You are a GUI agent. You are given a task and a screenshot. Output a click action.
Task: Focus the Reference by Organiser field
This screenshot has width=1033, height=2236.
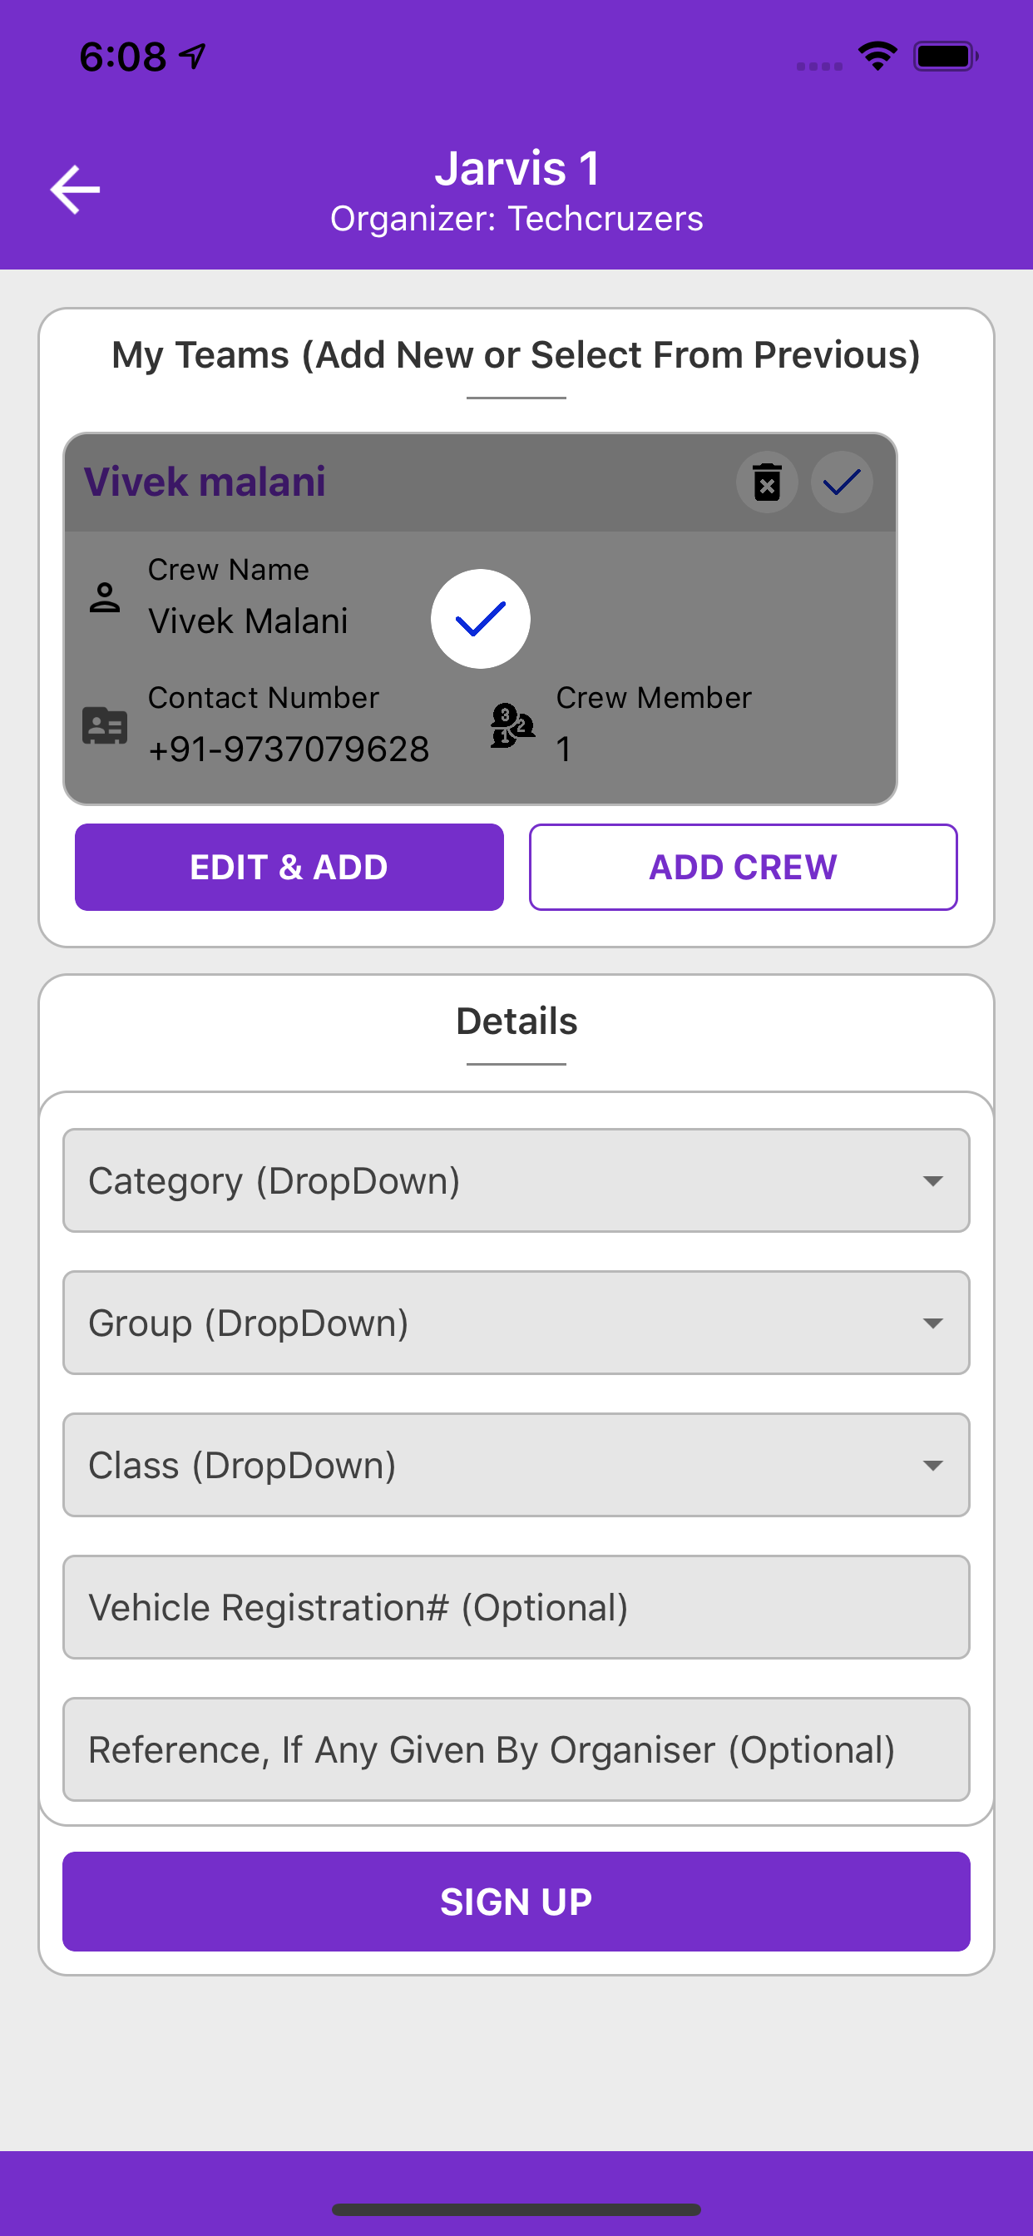tap(516, 1750)
